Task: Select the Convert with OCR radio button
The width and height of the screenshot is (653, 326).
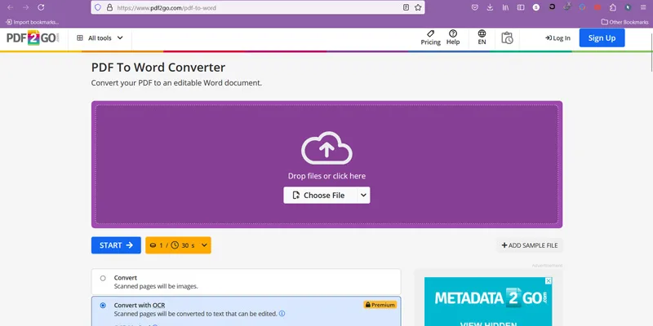Action: 103,306
